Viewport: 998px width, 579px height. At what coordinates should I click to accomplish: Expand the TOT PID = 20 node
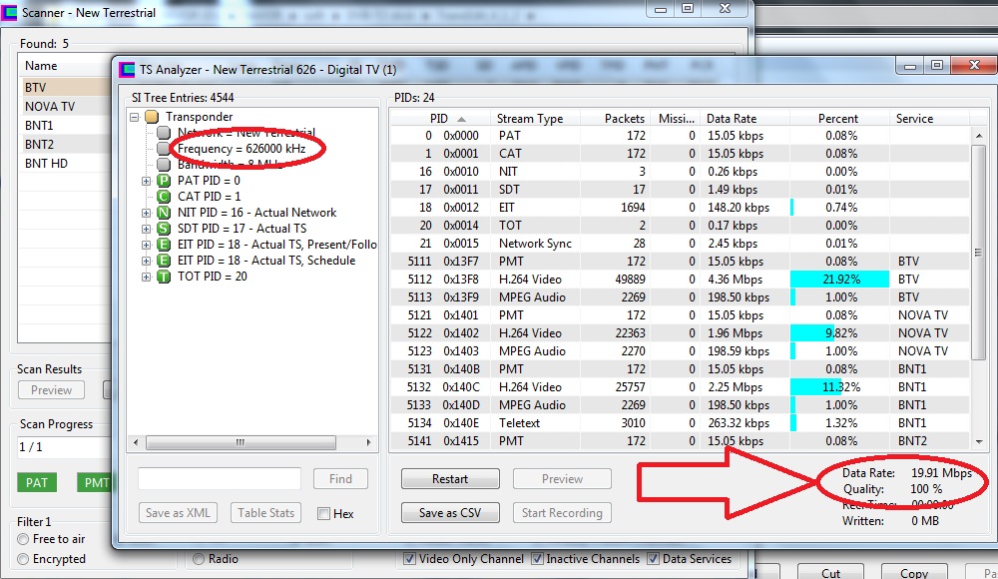pyautogui.click(x=146, y=277)
